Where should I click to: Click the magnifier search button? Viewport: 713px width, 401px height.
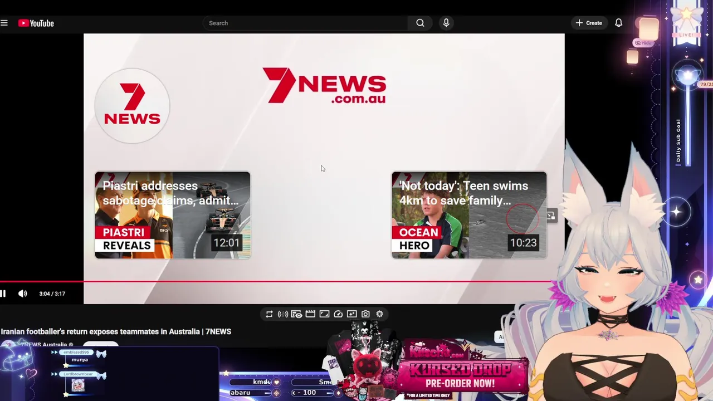[420, 23]
